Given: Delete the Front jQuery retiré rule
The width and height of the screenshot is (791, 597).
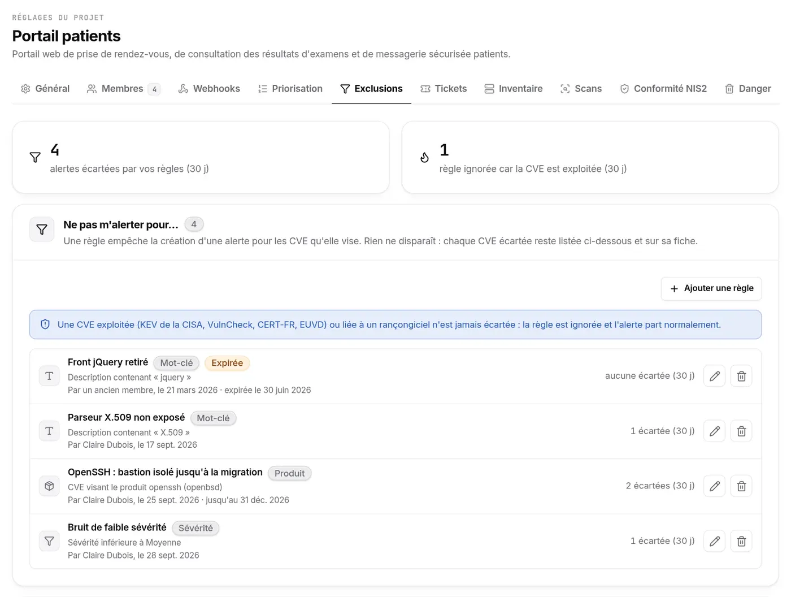Looking at the screenshot, I should click(741, 376).
